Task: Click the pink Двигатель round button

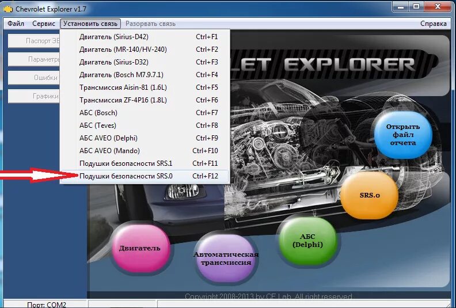Action: 140,248
